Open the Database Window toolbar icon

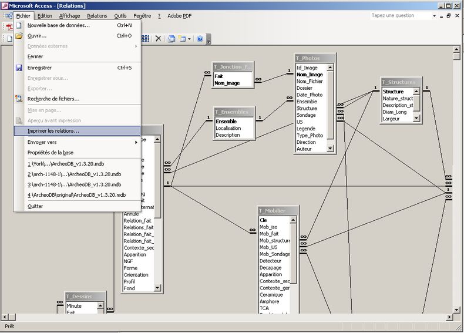coord(172,39)
